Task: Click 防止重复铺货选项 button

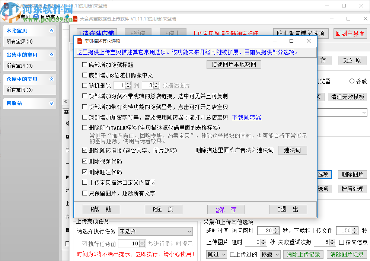Action: point(301,34)
